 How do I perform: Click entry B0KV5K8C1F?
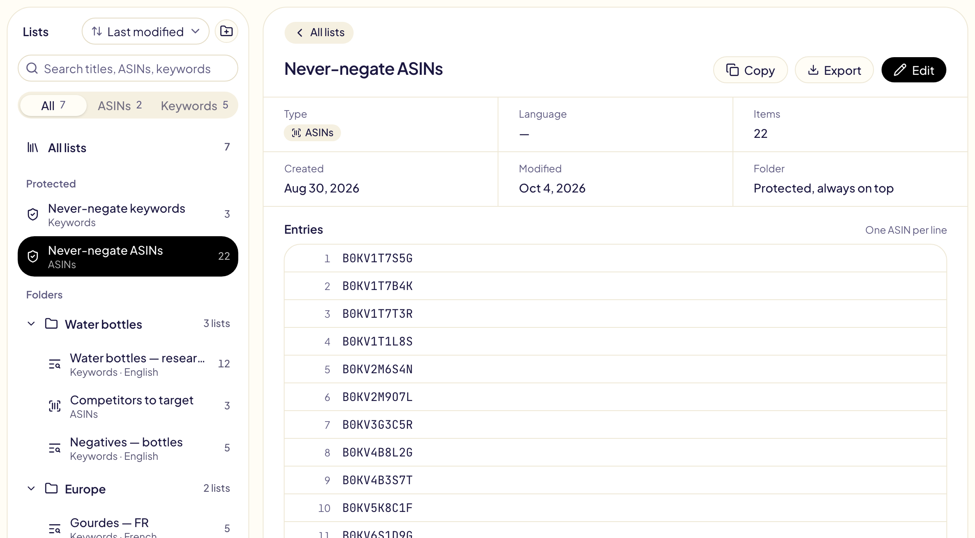(615, 508)
